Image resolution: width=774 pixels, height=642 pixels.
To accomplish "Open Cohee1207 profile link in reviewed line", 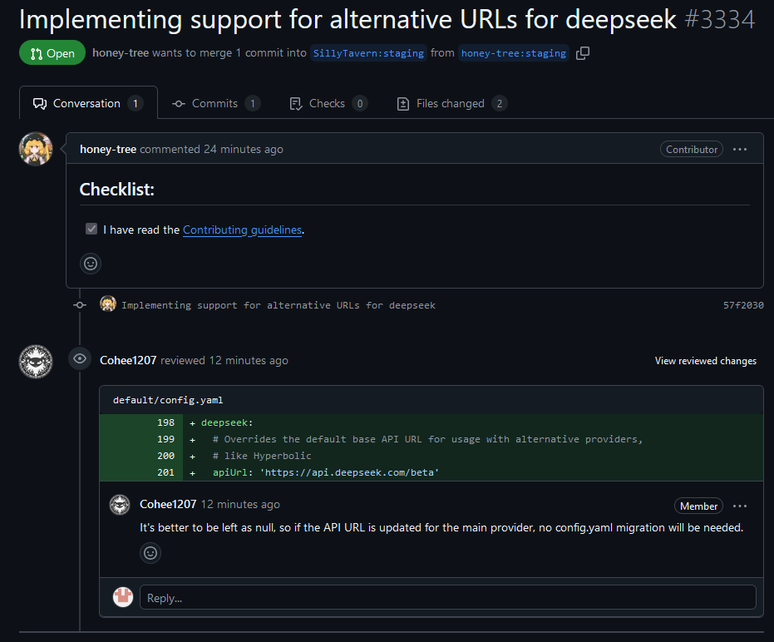I will pyautogui.click(x=128, y=361).
